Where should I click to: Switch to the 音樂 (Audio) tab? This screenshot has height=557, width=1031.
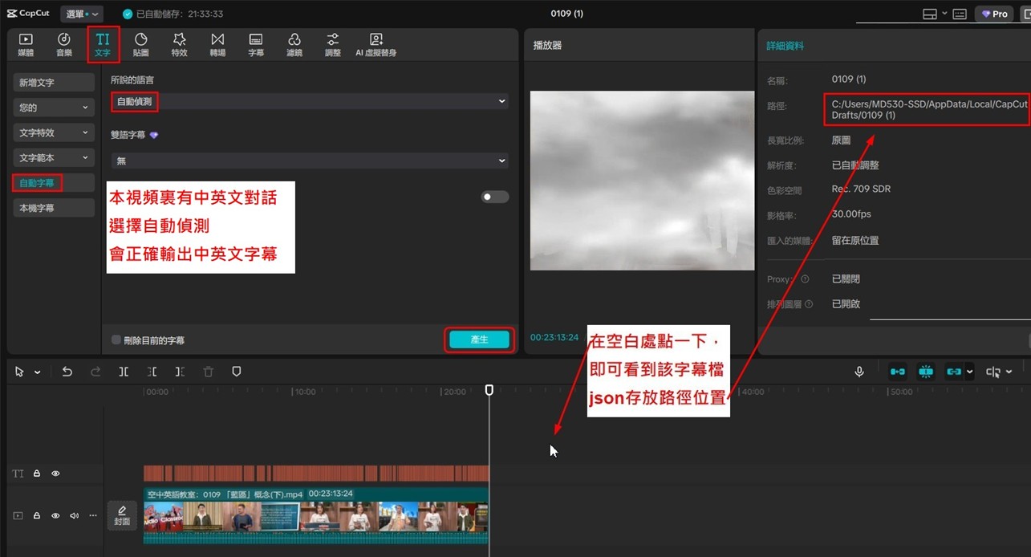[x=64, y=45]
